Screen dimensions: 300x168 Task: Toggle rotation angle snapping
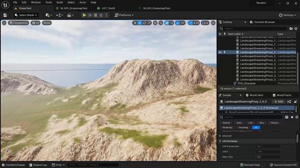click(178, 23)
